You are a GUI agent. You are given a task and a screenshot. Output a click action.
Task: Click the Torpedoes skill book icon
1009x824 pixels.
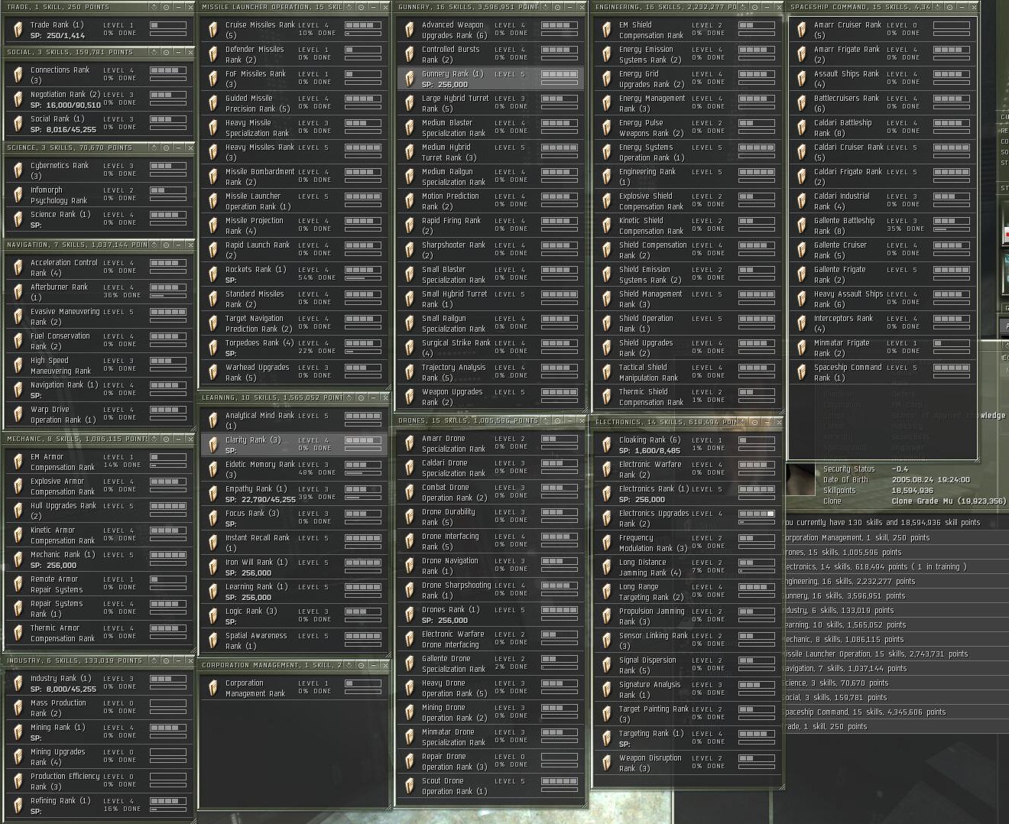click(214, 348)
